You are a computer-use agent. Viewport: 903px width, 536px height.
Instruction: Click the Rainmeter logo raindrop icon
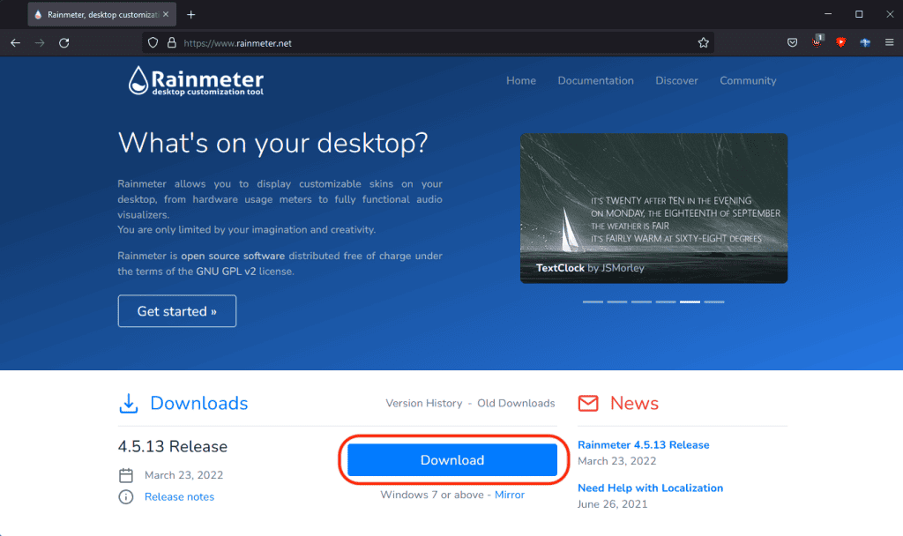138,80
